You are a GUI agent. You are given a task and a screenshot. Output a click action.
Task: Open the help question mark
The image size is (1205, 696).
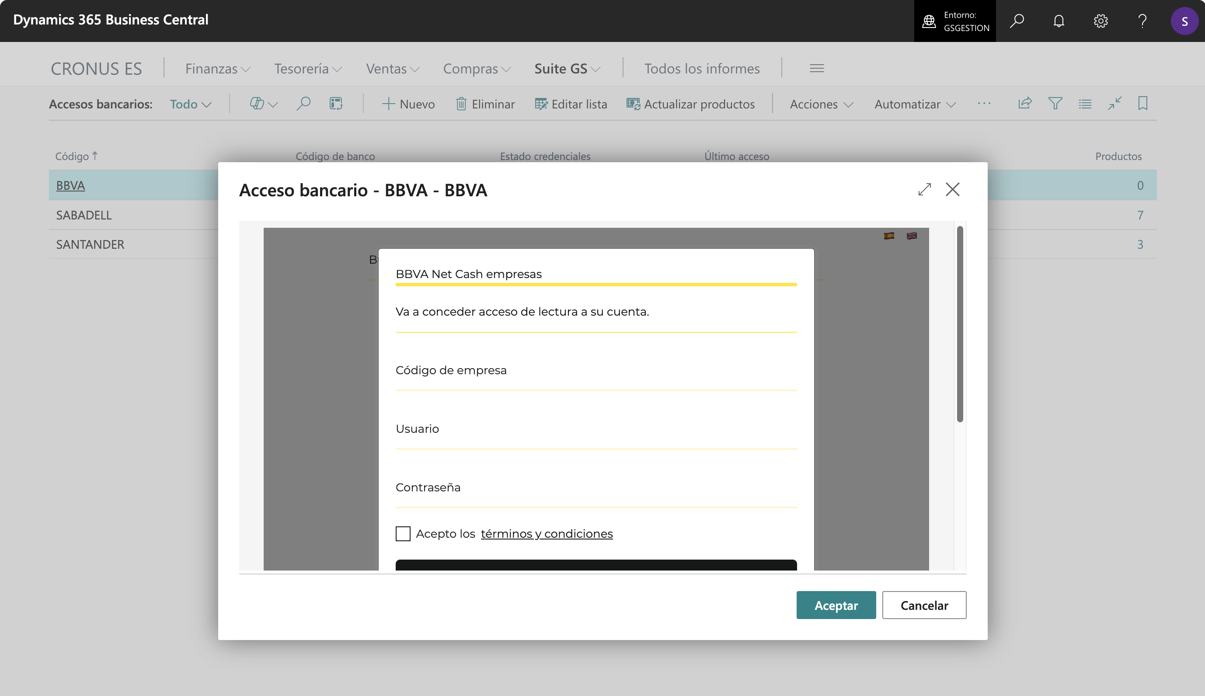pyautogui.click(x=1142, y=21)
